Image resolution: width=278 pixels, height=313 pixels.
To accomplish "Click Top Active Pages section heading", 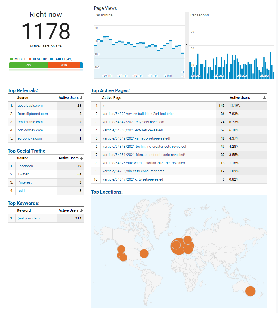I will 110,90.
